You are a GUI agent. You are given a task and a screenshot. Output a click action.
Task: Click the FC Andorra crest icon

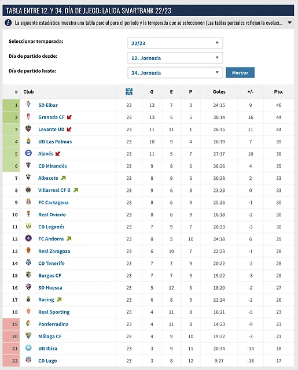(x=28, y=238)
